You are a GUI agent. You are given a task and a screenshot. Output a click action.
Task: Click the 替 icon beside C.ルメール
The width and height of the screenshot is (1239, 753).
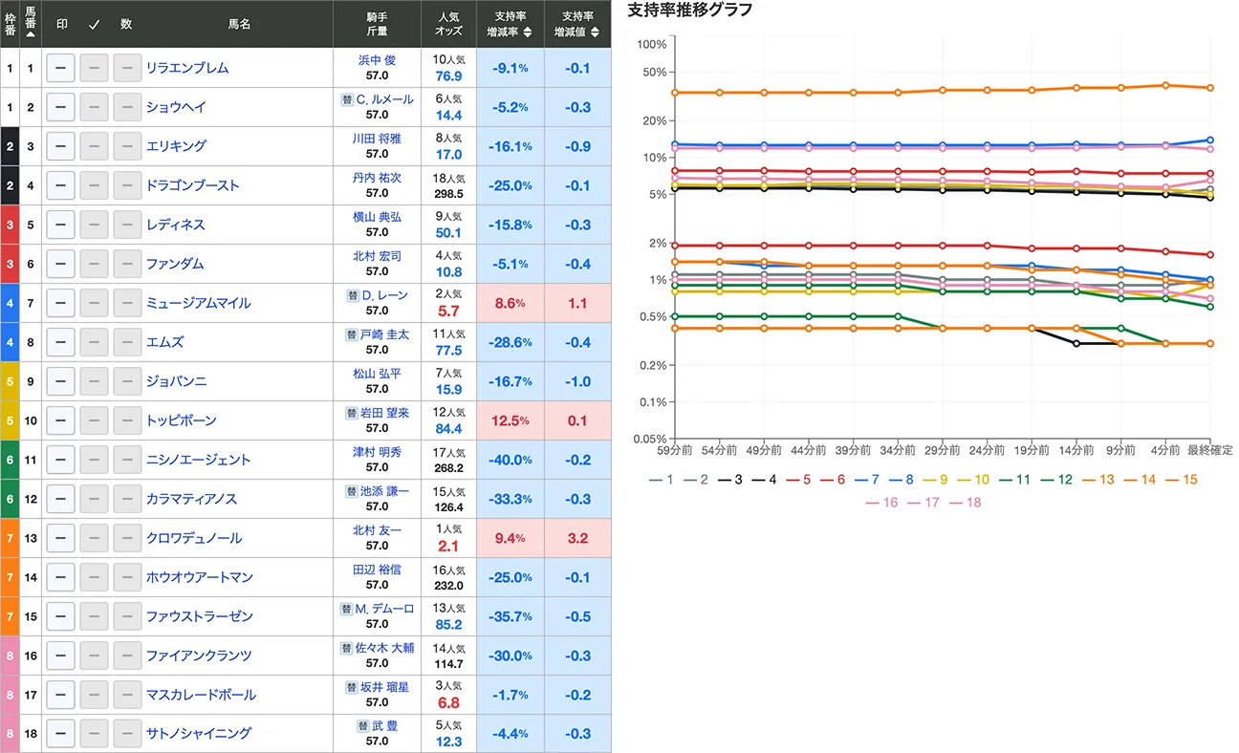(x=346, y=99)
